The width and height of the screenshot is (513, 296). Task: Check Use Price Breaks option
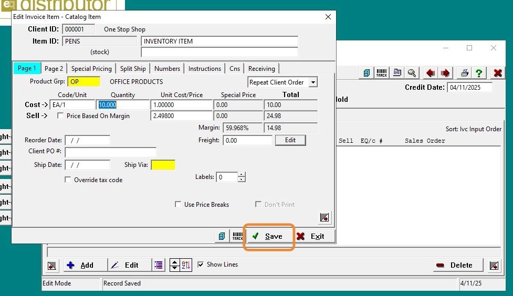178,205
